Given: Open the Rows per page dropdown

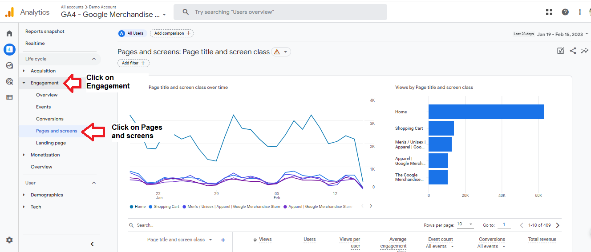Looking at the screenshot, I should tap(465, 224).
